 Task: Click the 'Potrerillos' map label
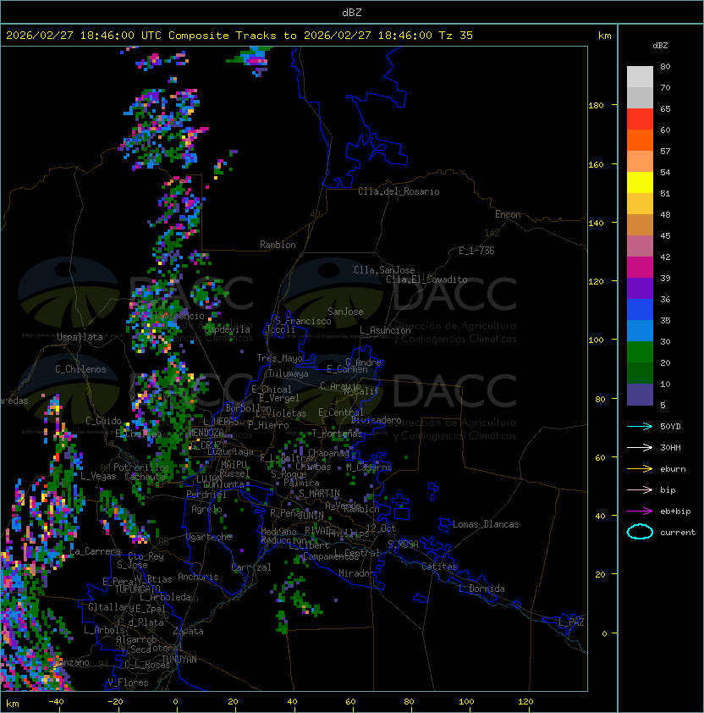pyautogui.click(x=141, y=467)
